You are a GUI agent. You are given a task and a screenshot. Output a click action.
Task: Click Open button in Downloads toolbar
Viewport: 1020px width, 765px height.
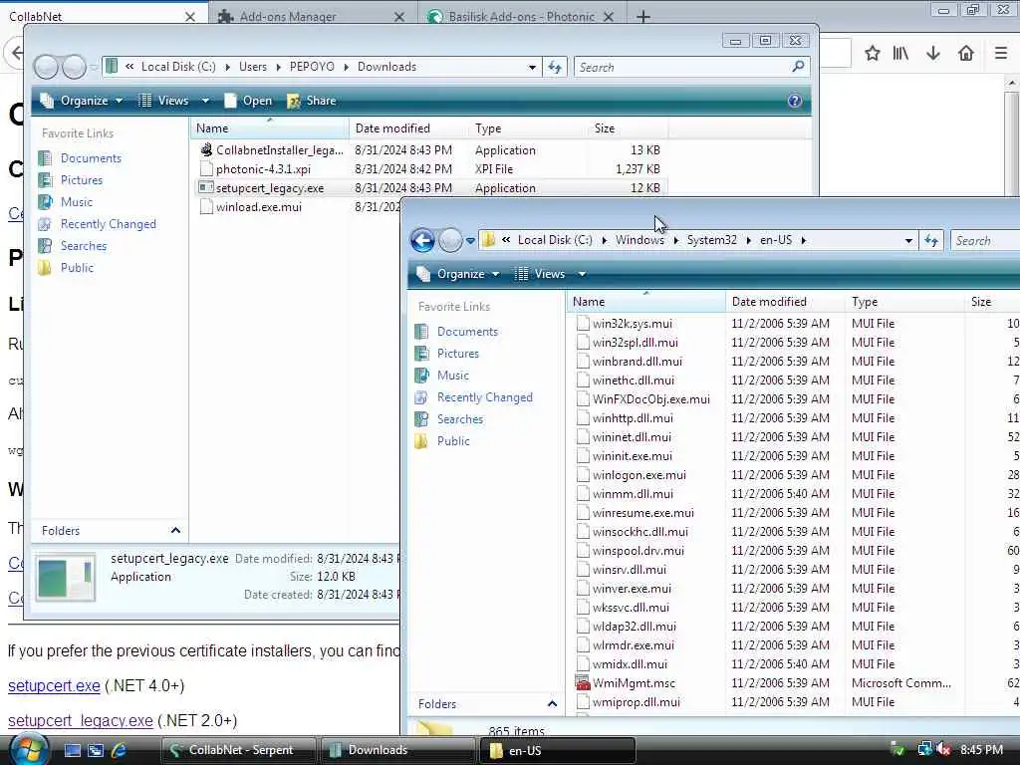(x=248, y=101)
